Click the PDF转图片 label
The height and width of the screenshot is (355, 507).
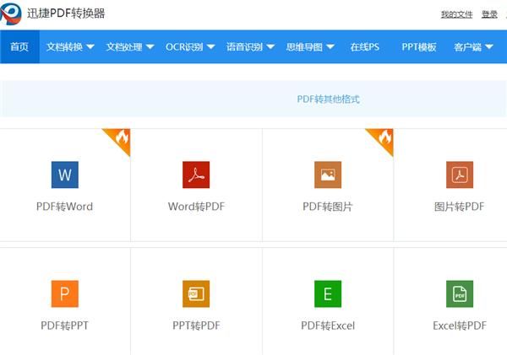[x=328, y=207]
